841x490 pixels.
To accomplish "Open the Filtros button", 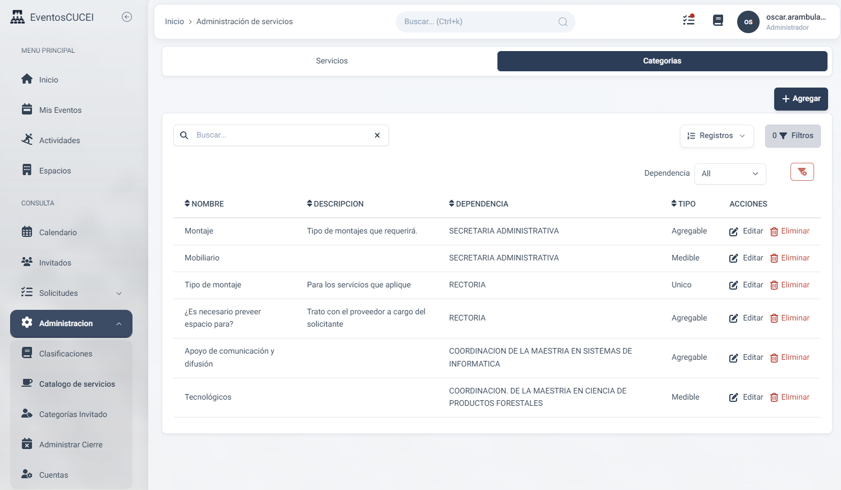I will (792, 136).
